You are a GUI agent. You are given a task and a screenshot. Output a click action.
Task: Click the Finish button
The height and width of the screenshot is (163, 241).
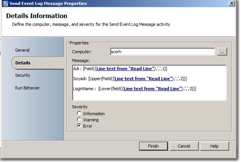pyautogui.click(x=153, y=146)
